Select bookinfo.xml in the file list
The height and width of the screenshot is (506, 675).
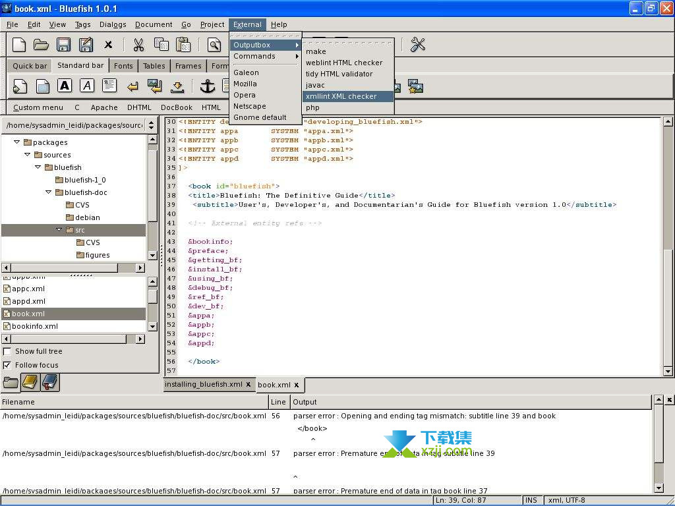click(35, 326)
